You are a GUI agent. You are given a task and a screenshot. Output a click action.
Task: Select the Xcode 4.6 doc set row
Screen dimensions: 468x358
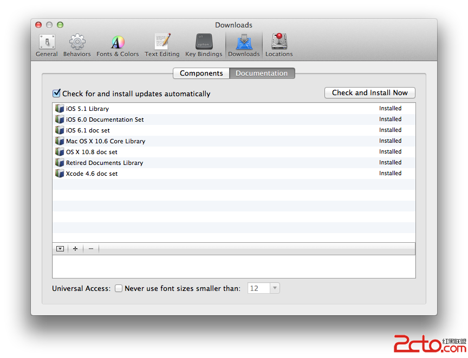pos(233,174)
